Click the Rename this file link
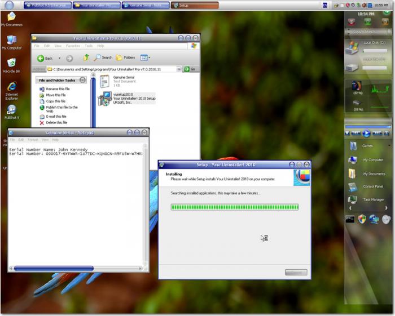 [x=58, y=89]
